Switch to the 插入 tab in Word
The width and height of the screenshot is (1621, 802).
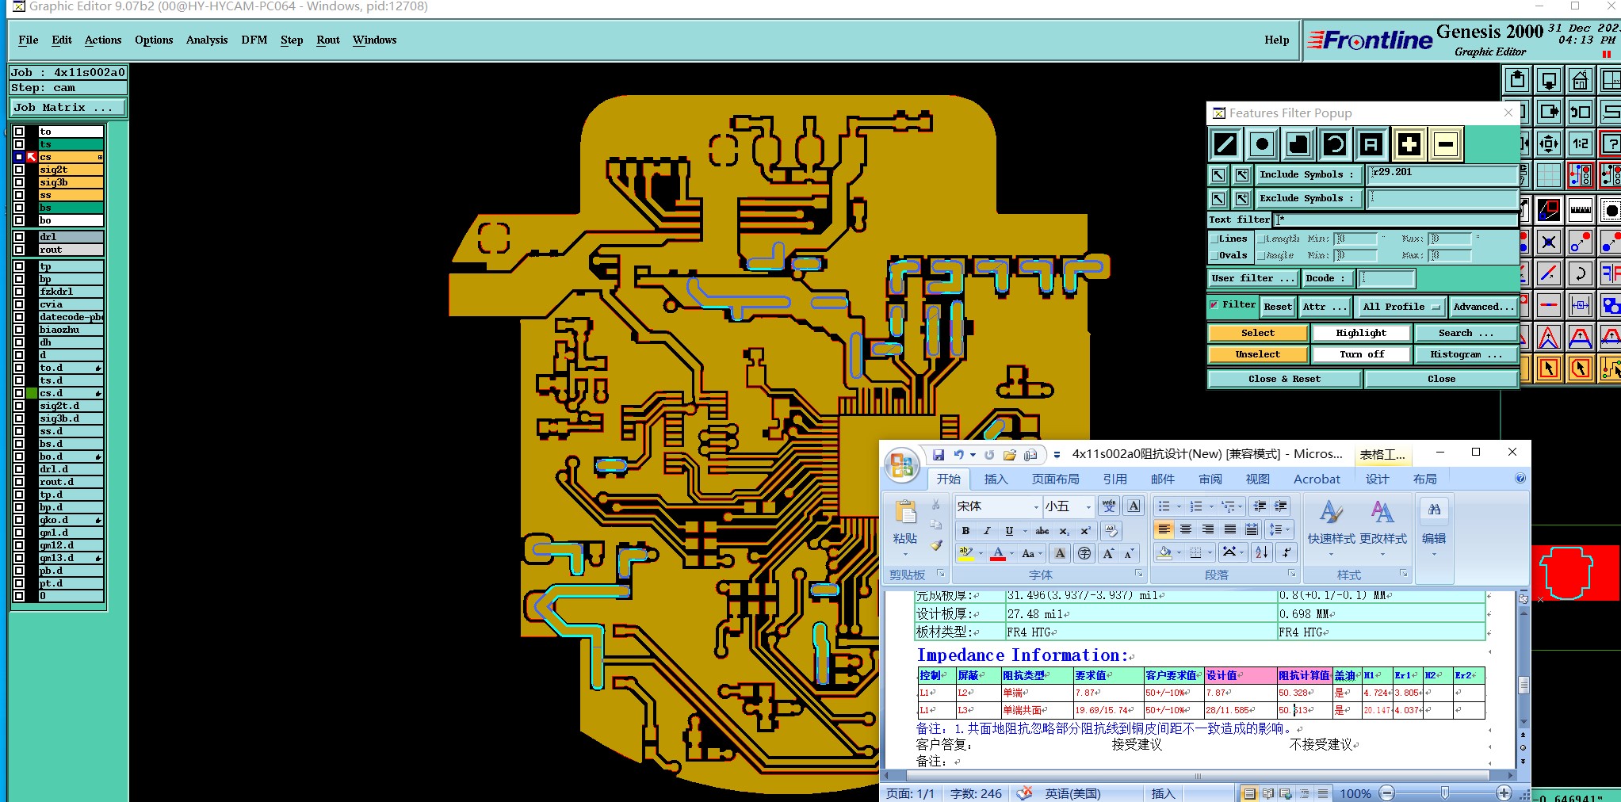click(996, 479)
